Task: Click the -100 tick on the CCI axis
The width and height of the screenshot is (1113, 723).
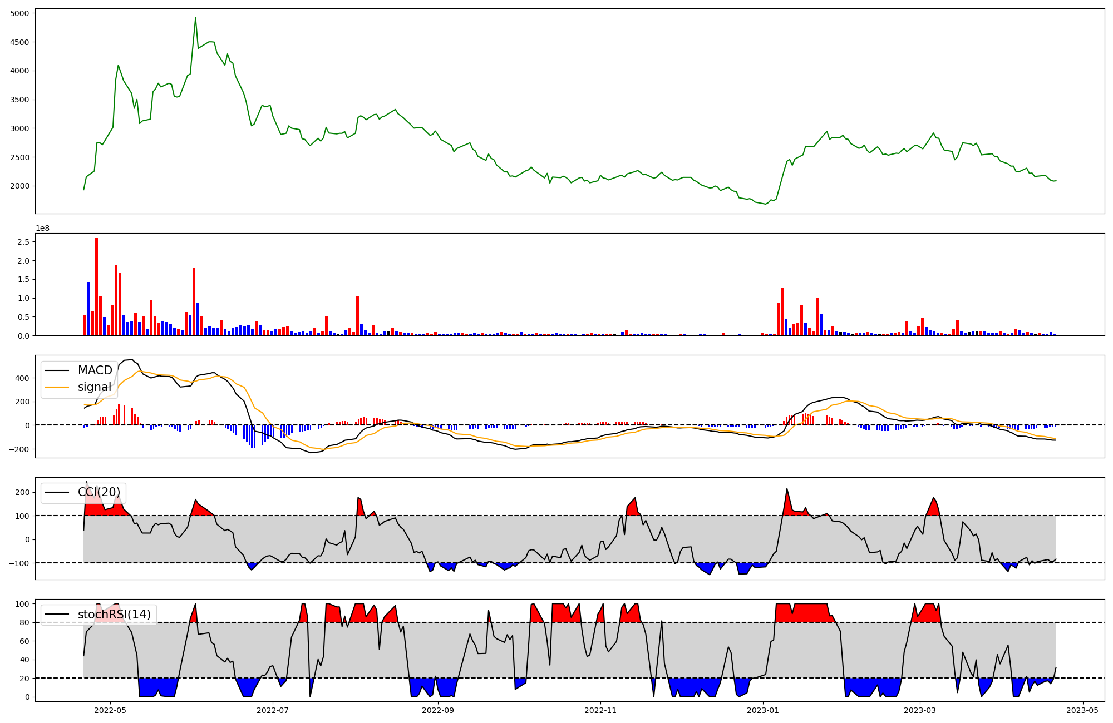Action: [x=19, y=563]
